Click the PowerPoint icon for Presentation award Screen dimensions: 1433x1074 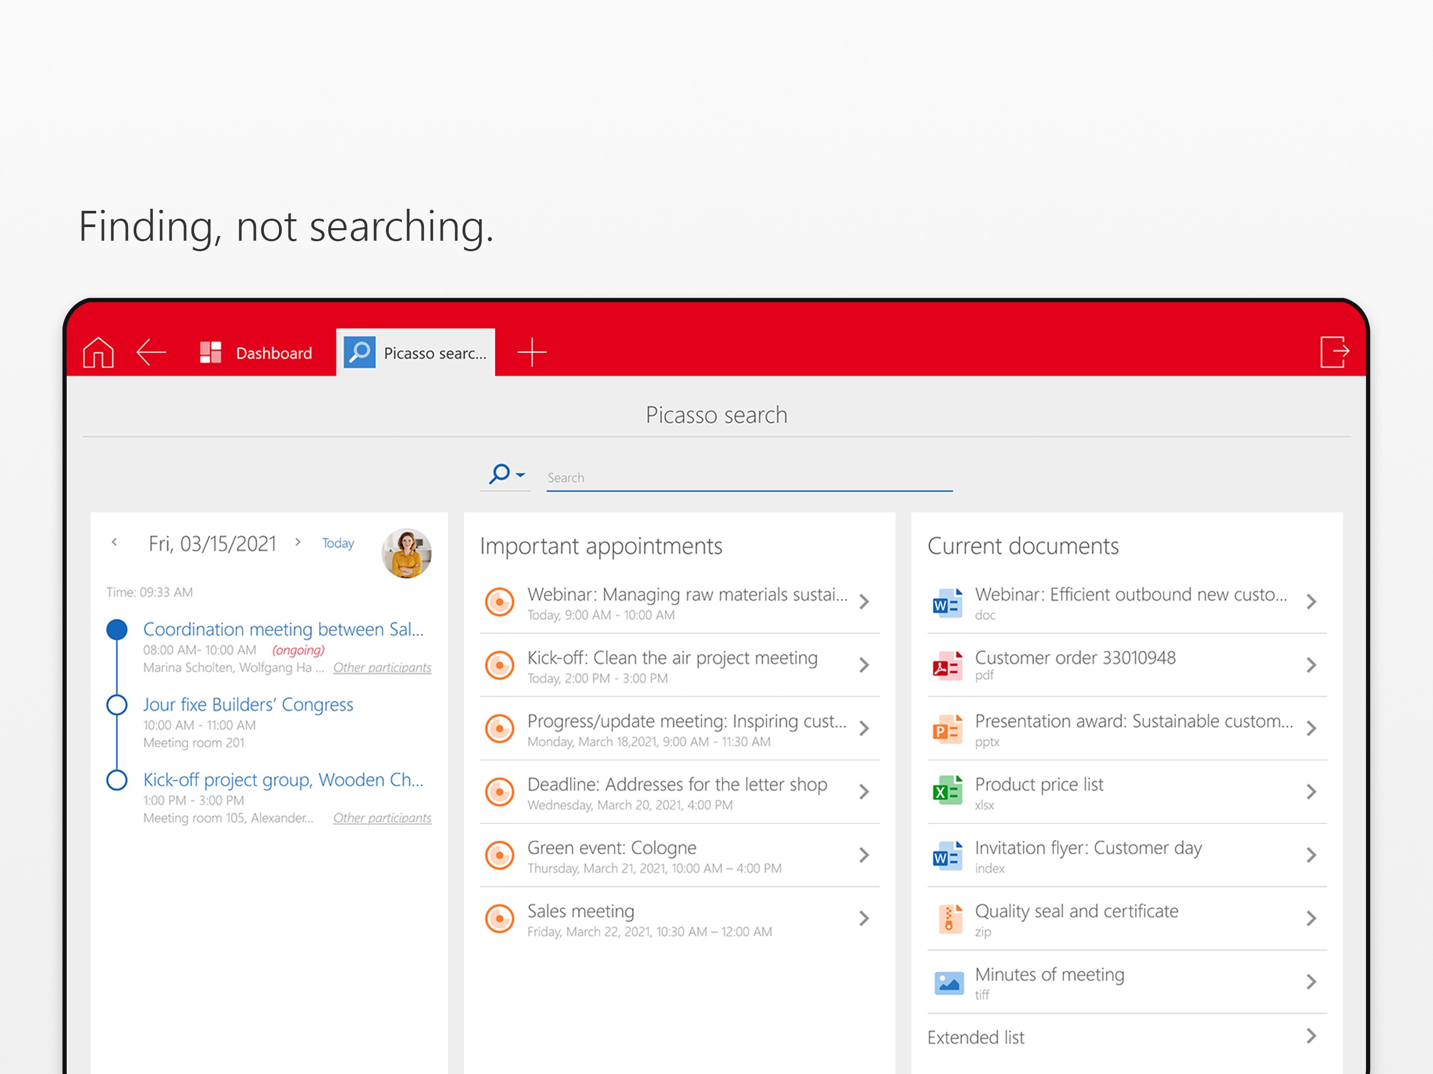[x=947, y=729]
